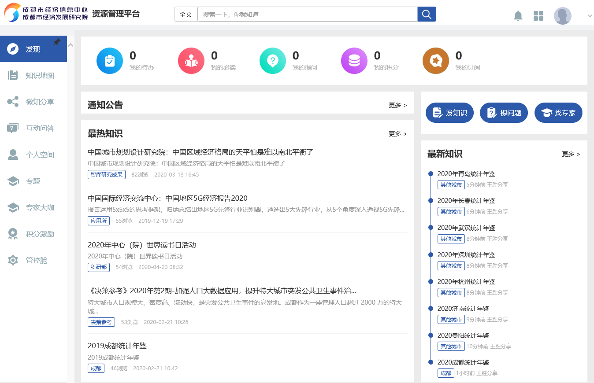Open 2020成都统计年鉴 entry
The image size is (594, 383).
[463, 362]
